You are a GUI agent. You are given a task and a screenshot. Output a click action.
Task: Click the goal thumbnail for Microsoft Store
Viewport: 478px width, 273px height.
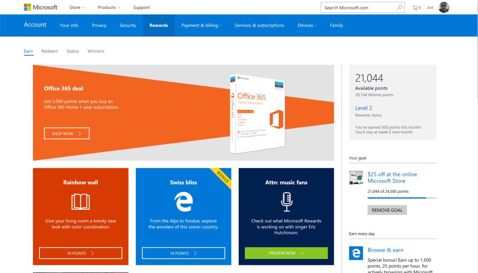tap(356, 177)
